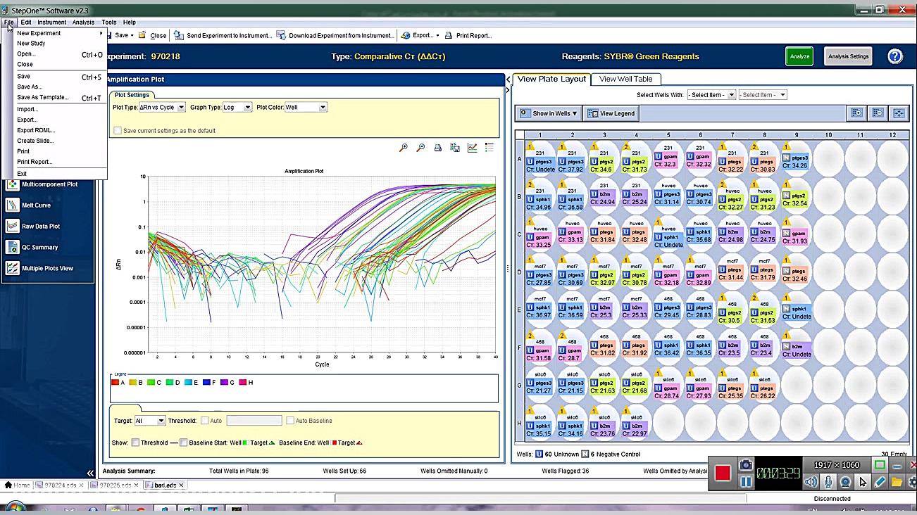Toggle Show Threshold checkbox
The image size is (917, 515).
point(134,443)
